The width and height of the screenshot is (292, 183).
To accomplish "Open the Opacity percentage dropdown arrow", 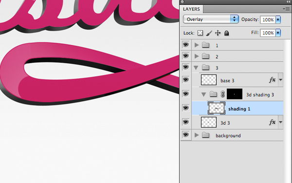I will [278, 19].
